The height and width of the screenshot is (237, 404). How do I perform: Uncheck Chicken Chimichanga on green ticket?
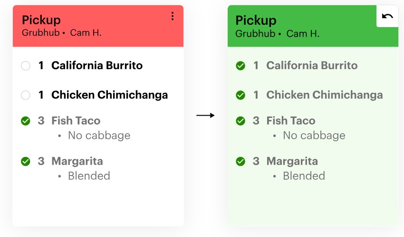(x=240, y=95)
